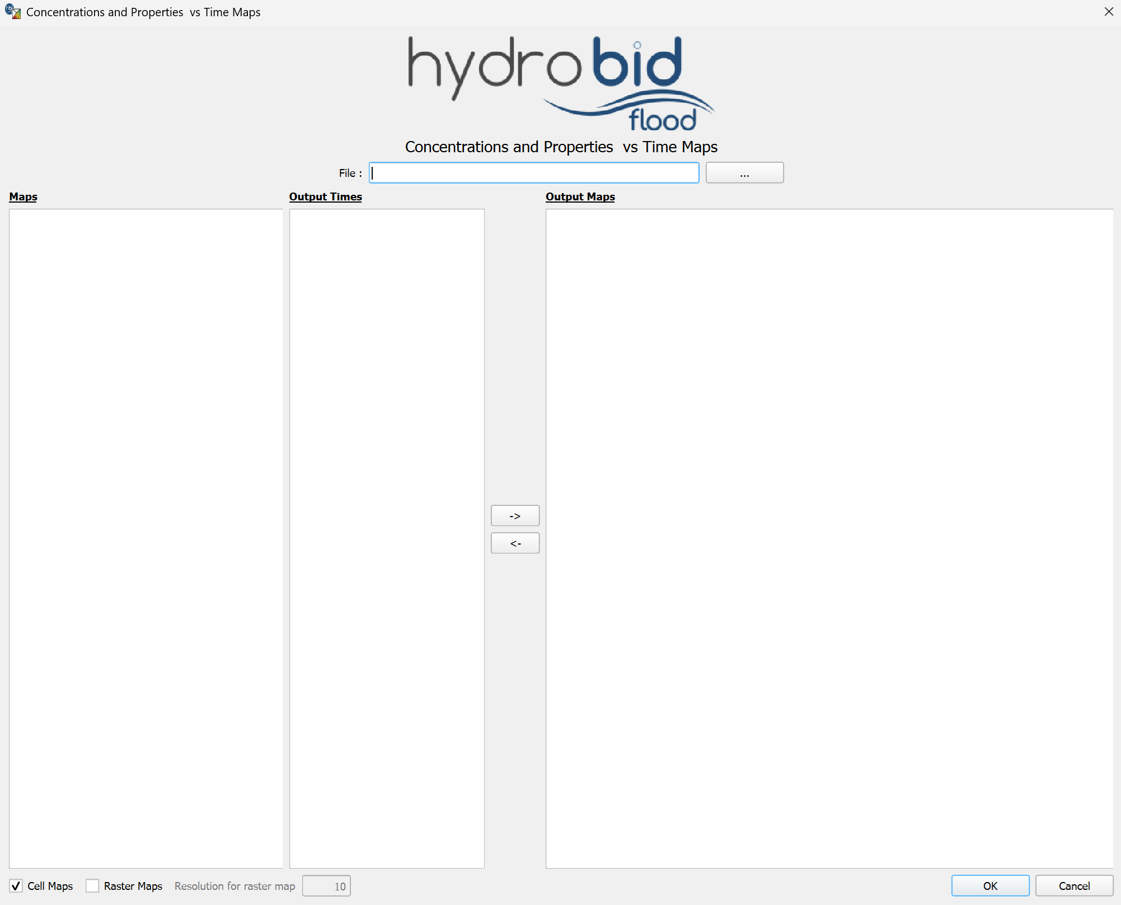Click the Resolution for raster map field

pos(326,886)
